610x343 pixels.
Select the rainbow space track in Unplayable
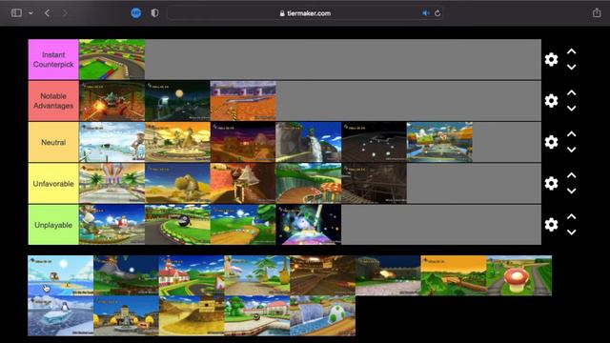(x=309, y=225)
